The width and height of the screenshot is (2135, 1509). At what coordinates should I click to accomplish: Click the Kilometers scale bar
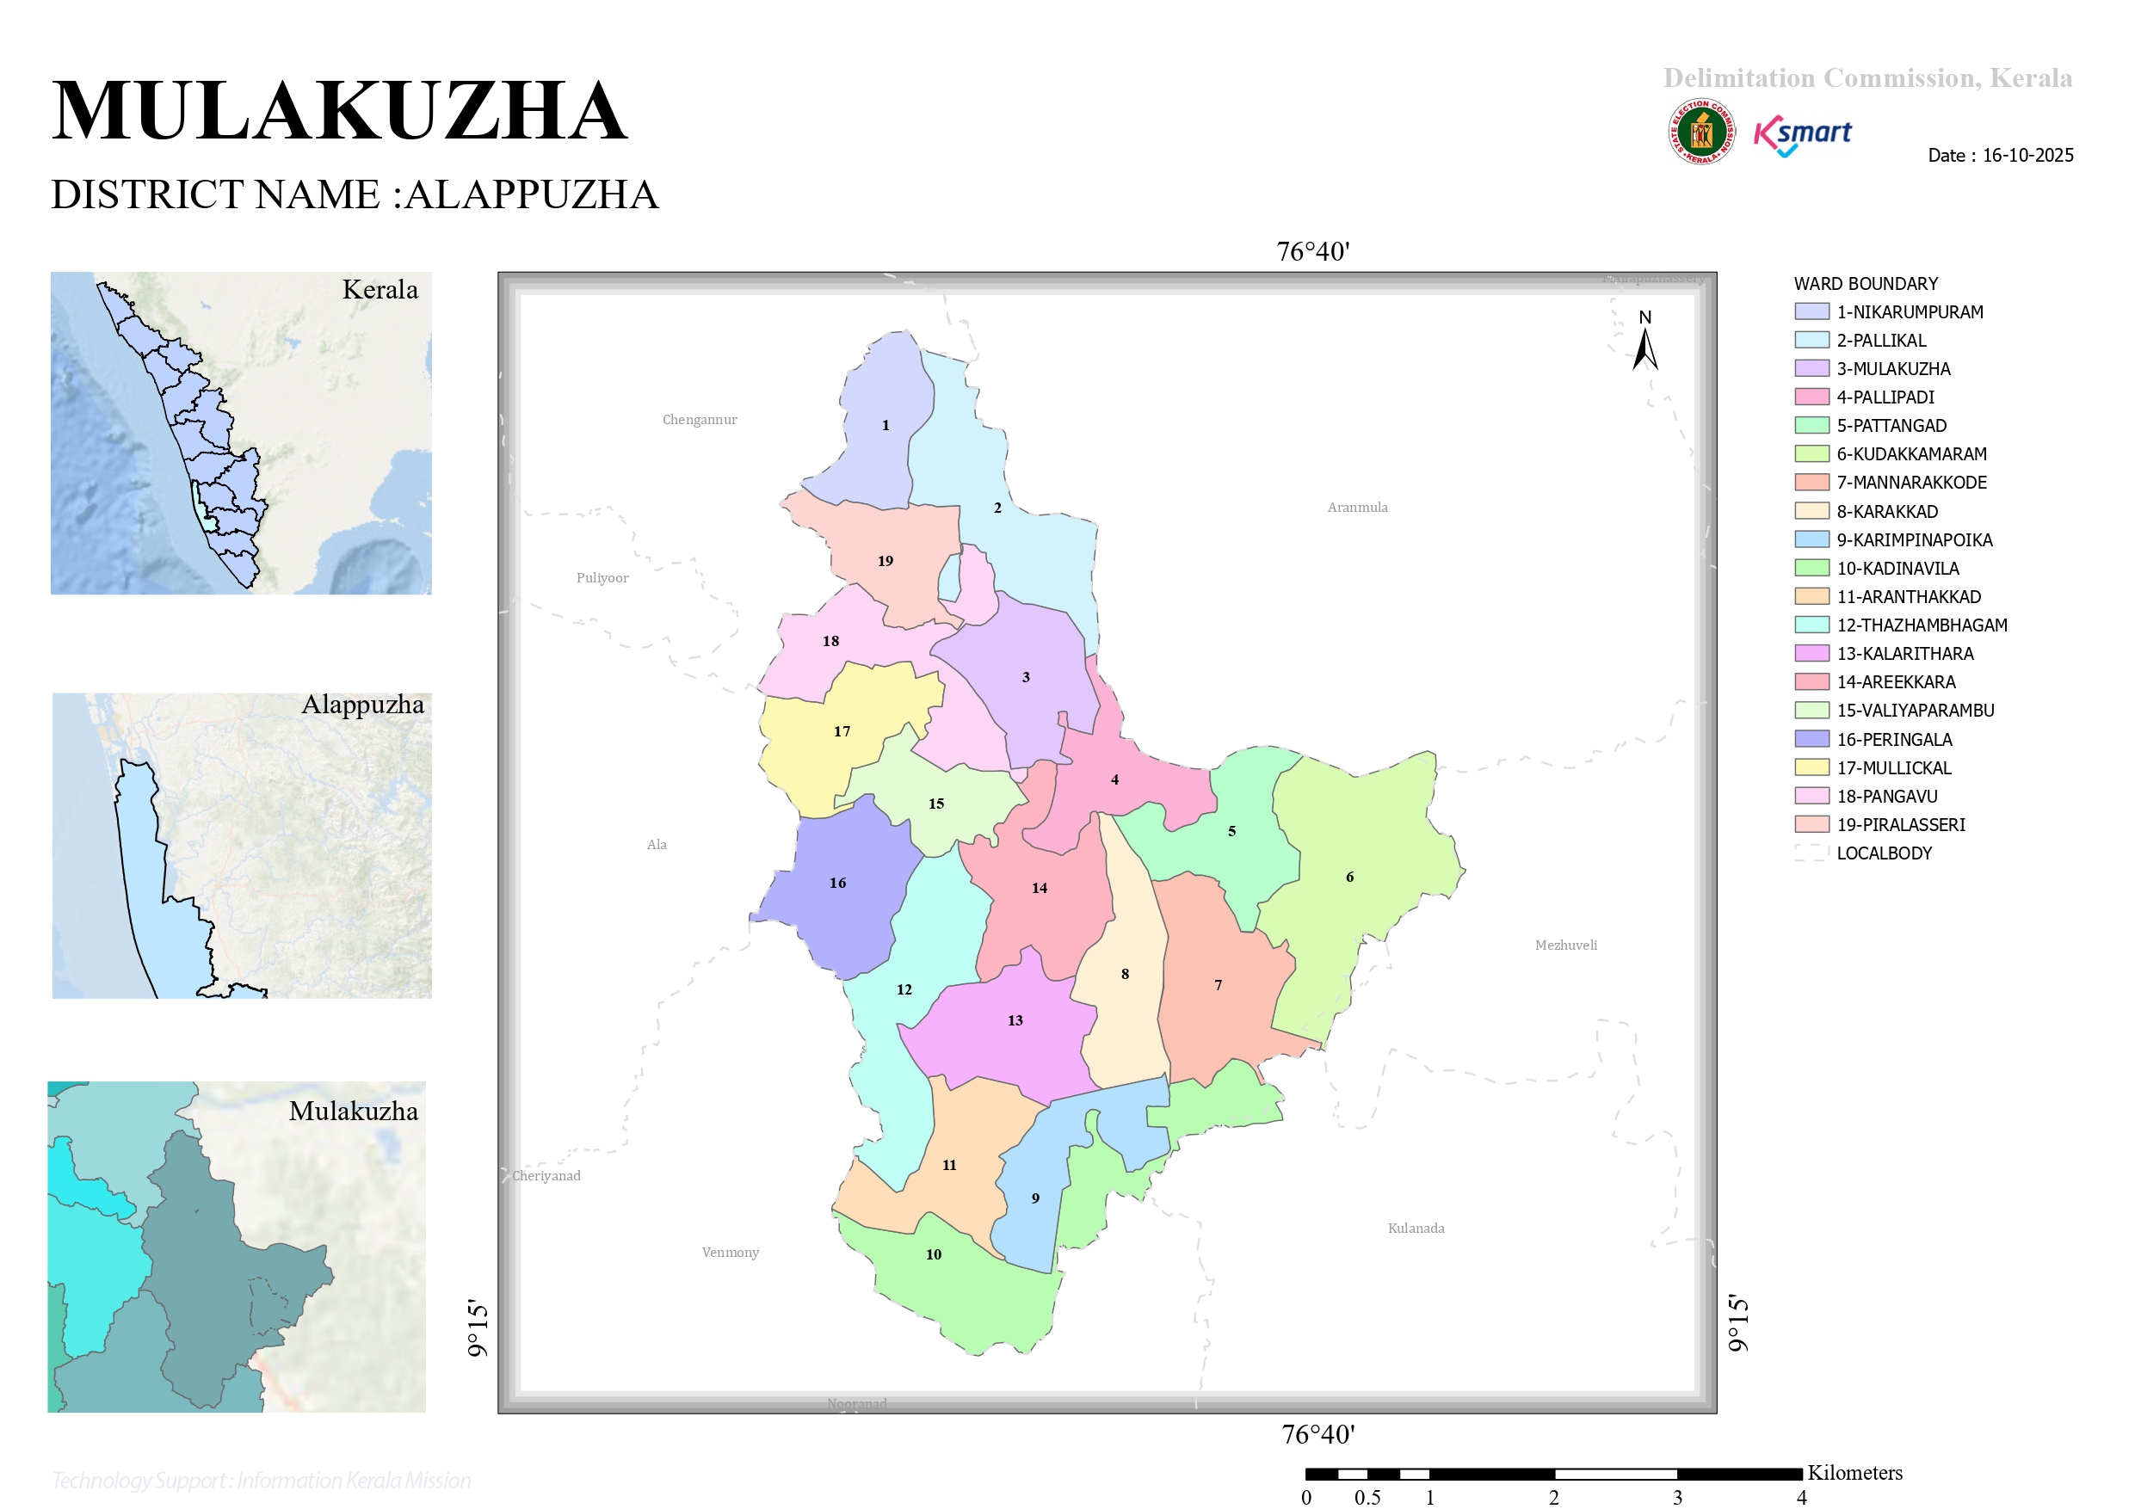tap(1553, 1474)
